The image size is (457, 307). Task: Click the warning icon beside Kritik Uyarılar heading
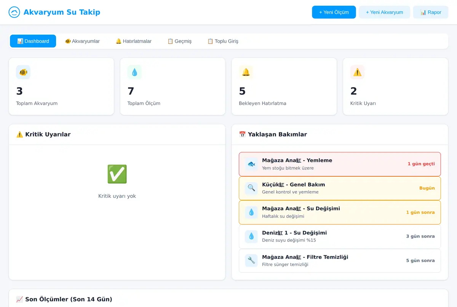coord(20,134)
